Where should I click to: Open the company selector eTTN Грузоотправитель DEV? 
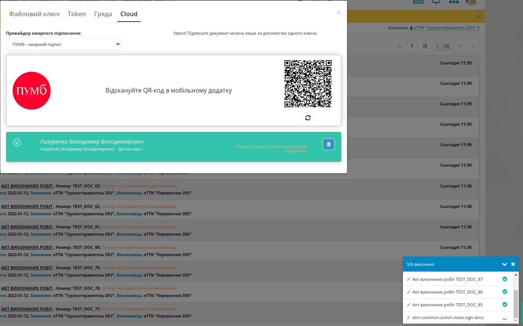[445, 28]
